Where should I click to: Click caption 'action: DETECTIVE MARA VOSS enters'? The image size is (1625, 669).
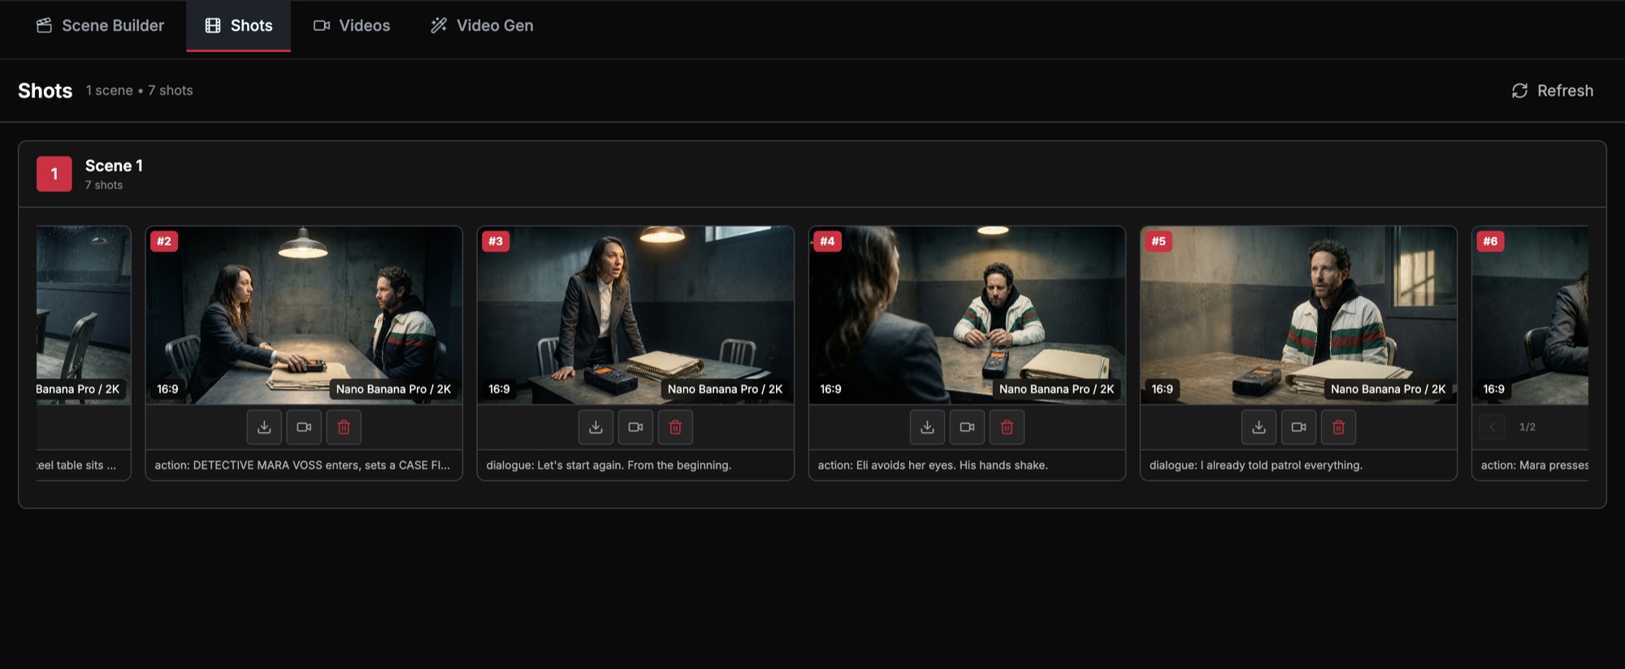tap(302, 465)
